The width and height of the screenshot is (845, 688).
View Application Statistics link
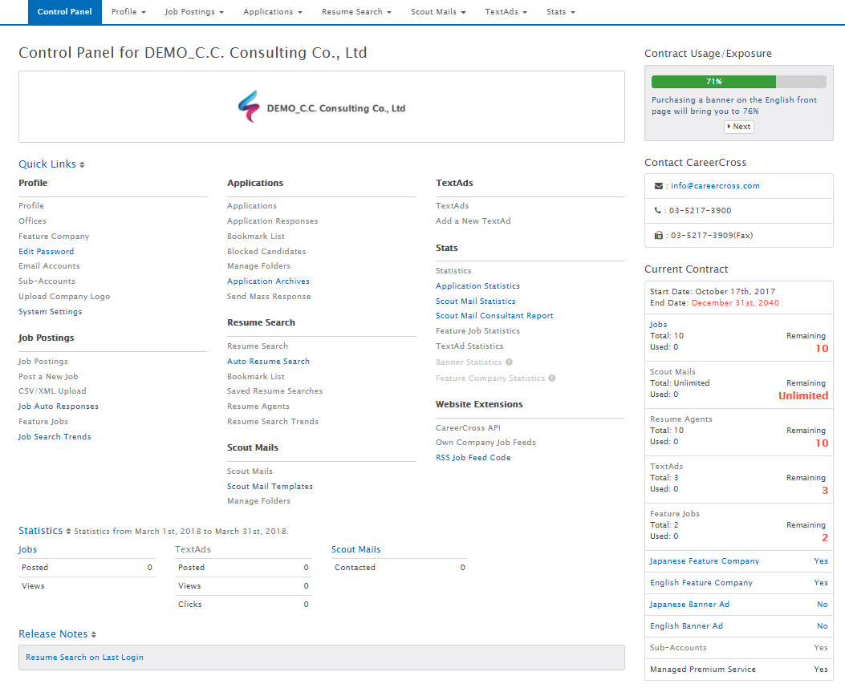[478, 285]
